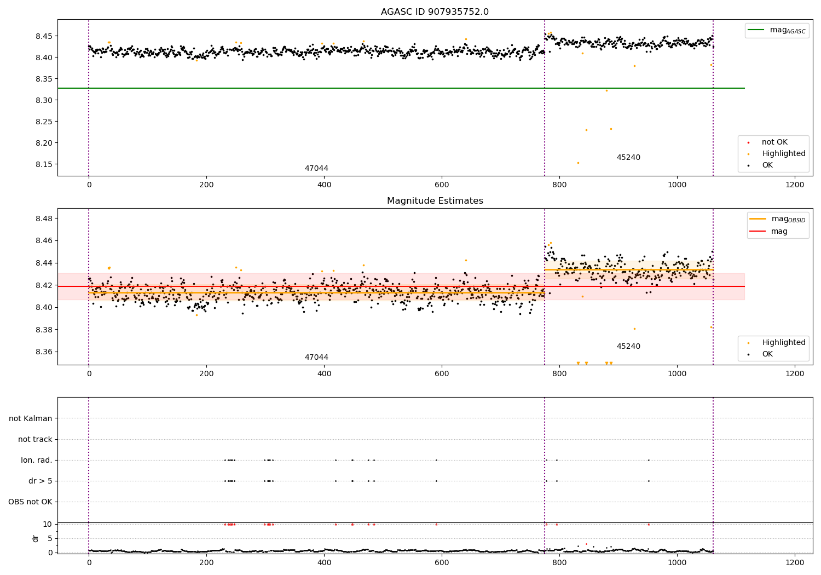The width and height of the screenshot is (821, 575).
Task: Click the 8.36 y-tick in Magnitude Estimates
Action: [x=44, y=352]
